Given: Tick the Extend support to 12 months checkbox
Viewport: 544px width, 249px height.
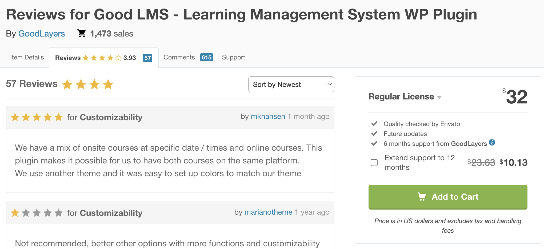Looking at the screenshot, I should click(x=374, y=163).
